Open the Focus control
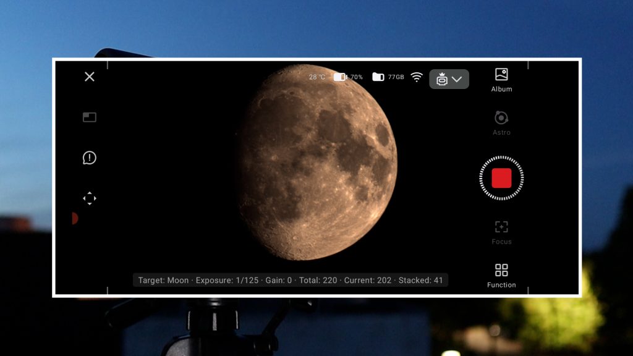Image resolution: width=633 pixels, height=356 pixels. (x=501, y=232)
